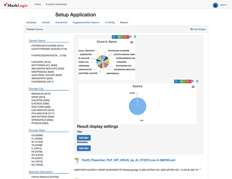The image size is (232, 179).
Task: Click Add Item button under Metadata
Action: [x=84, y=148]
